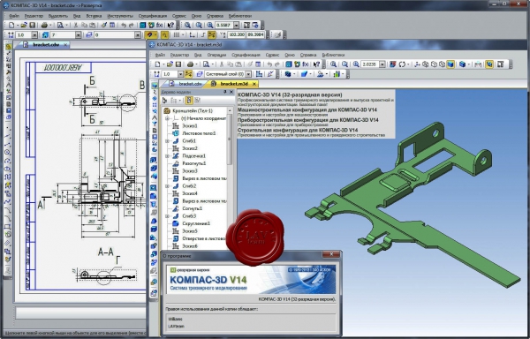Open zoom 0.5587 dropdown in bracket.cdw window

[x=236, y=25]
